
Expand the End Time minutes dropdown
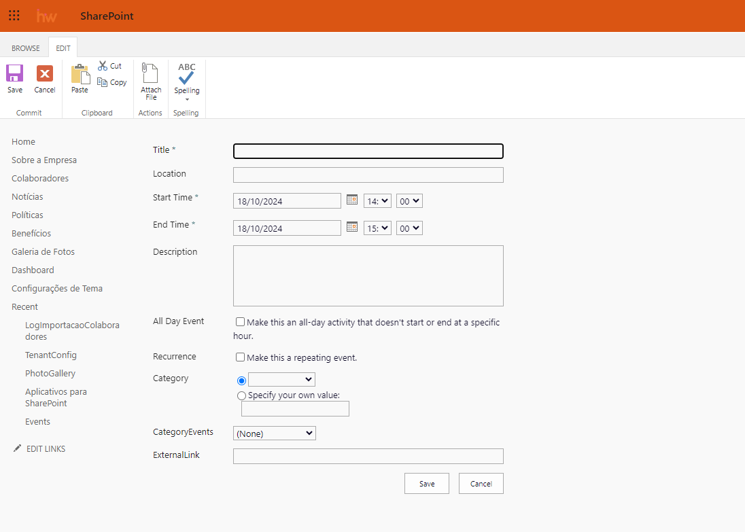coord(409,228)
